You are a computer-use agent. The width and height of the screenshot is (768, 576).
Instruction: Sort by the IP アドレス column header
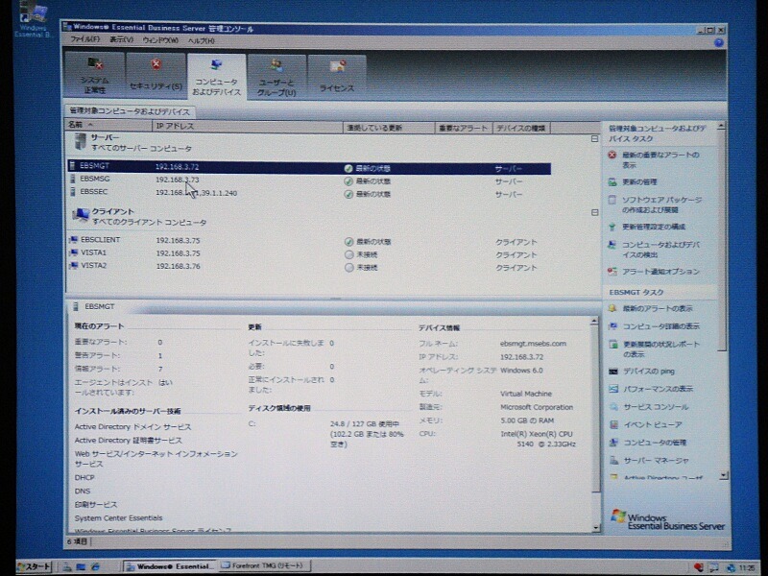[248, 127]
